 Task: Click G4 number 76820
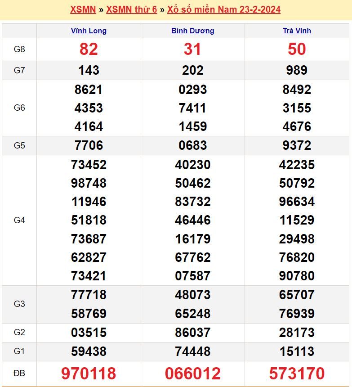point(297,257)
